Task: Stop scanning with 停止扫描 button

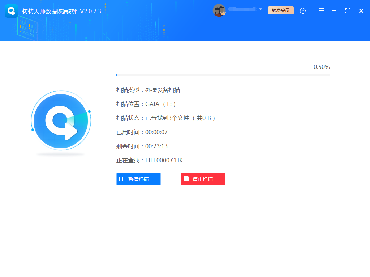Action: click(x=203, y=179)
